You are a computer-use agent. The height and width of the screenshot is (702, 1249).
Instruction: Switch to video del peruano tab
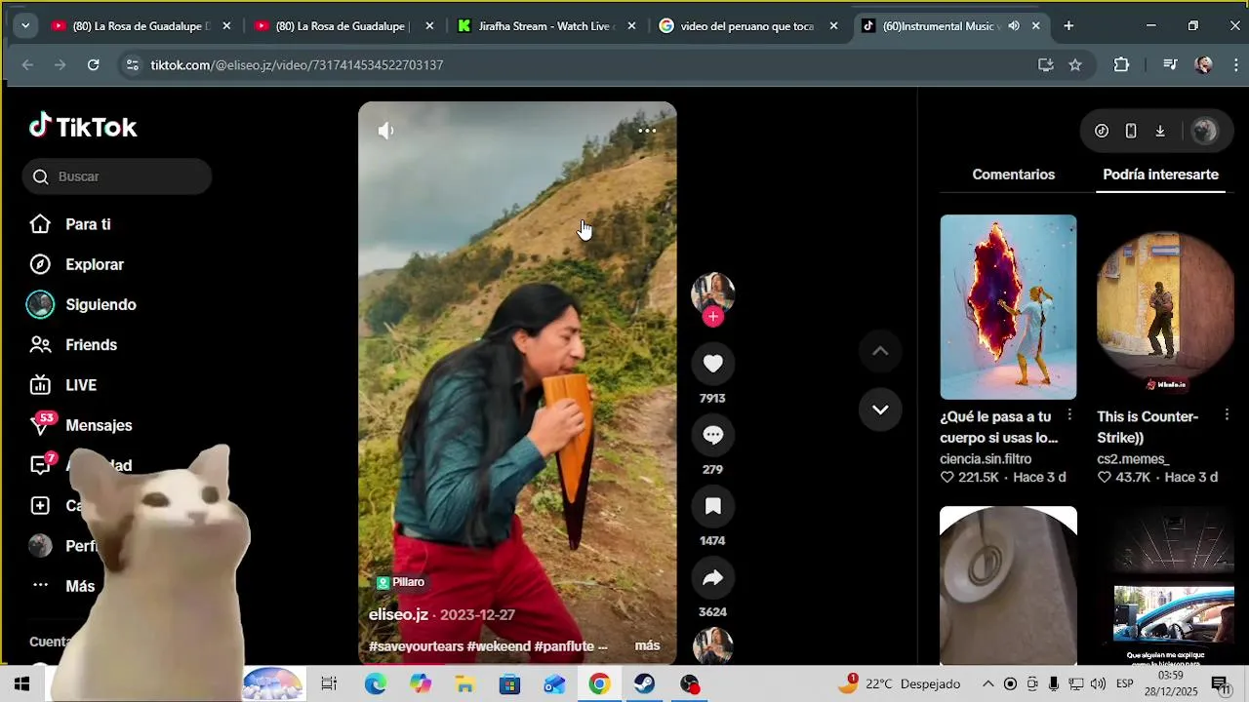(749, 26)
